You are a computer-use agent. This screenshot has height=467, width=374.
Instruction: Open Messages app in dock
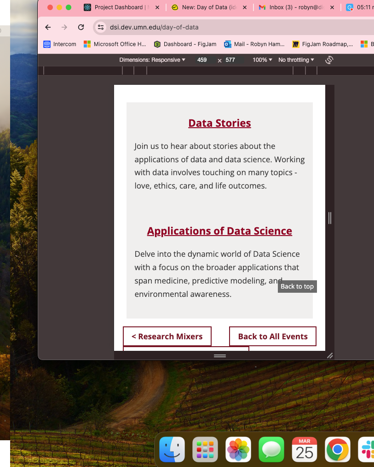(x=271, y=449)
